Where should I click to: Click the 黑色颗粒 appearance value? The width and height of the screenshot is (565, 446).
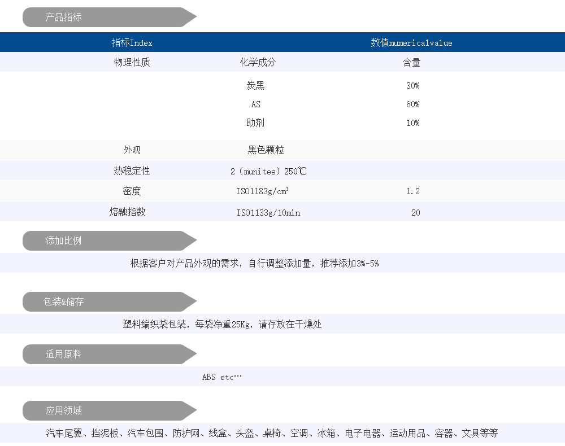(266, 150)
